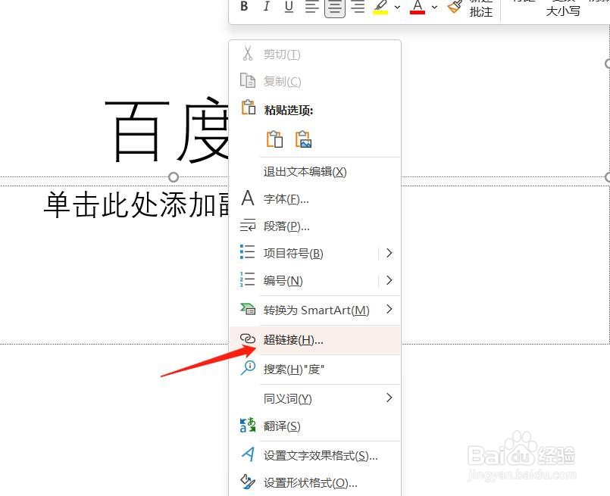Choose 超链接(H)... entry

315,340
